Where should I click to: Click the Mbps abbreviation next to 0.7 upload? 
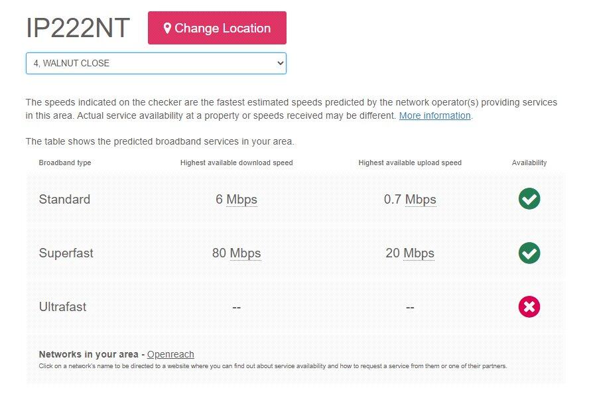pyautogui.click(x=421, y=200)
